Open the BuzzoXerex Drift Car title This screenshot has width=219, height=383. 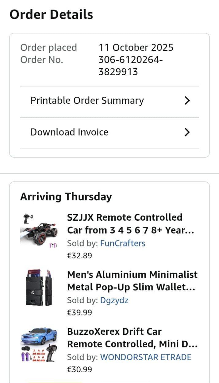(x=132, y=338)
